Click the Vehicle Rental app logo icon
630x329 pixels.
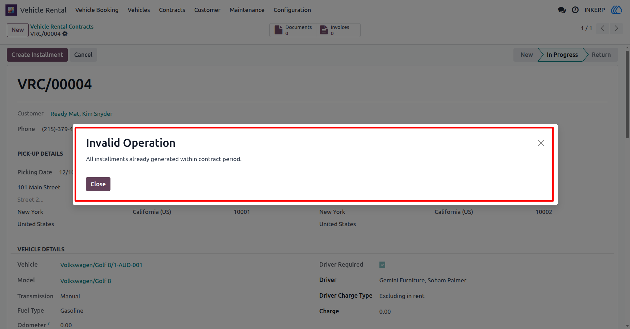pyautogui.click(x=11, y=10)
